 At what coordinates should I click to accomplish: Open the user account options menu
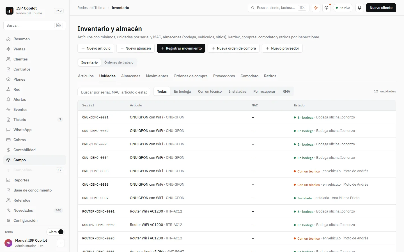point(61,243)
